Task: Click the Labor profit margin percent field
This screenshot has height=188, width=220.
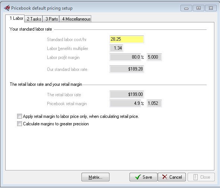Action: coord(125,57)
